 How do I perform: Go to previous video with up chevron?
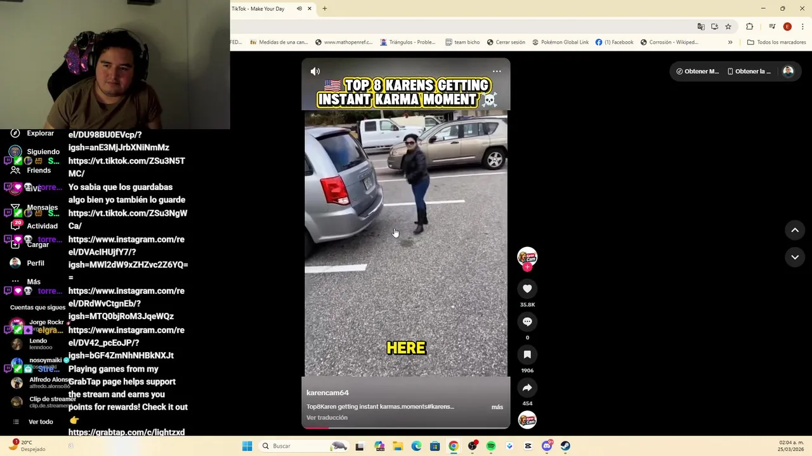point(795,231)
